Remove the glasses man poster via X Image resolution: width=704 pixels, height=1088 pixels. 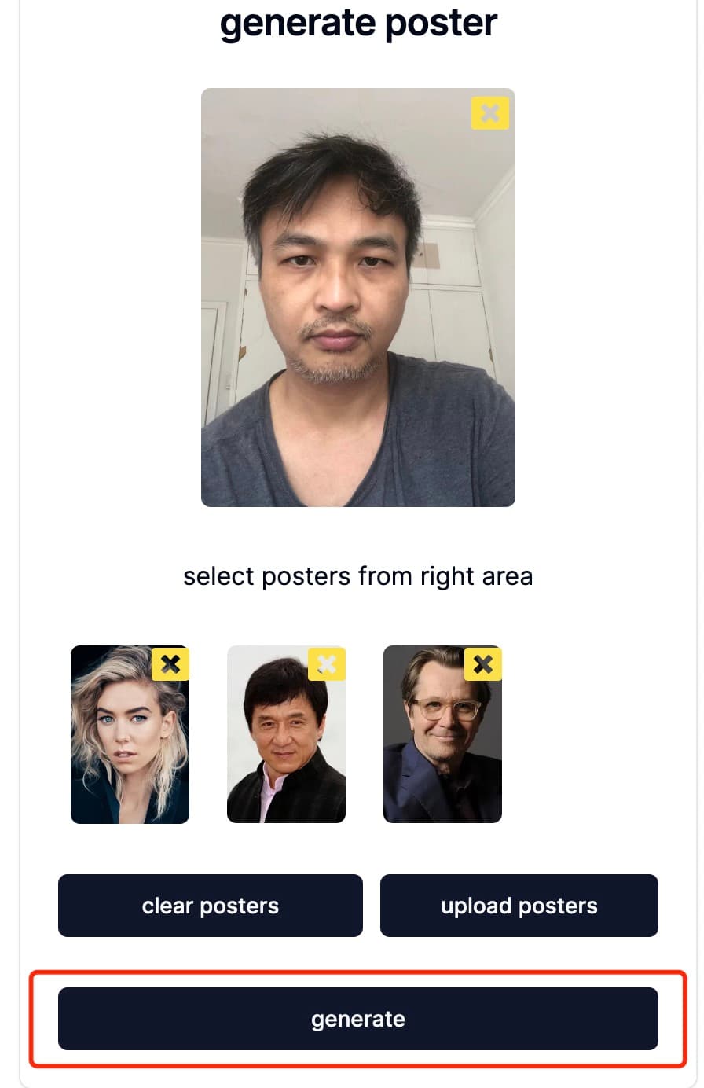(482, 664)
